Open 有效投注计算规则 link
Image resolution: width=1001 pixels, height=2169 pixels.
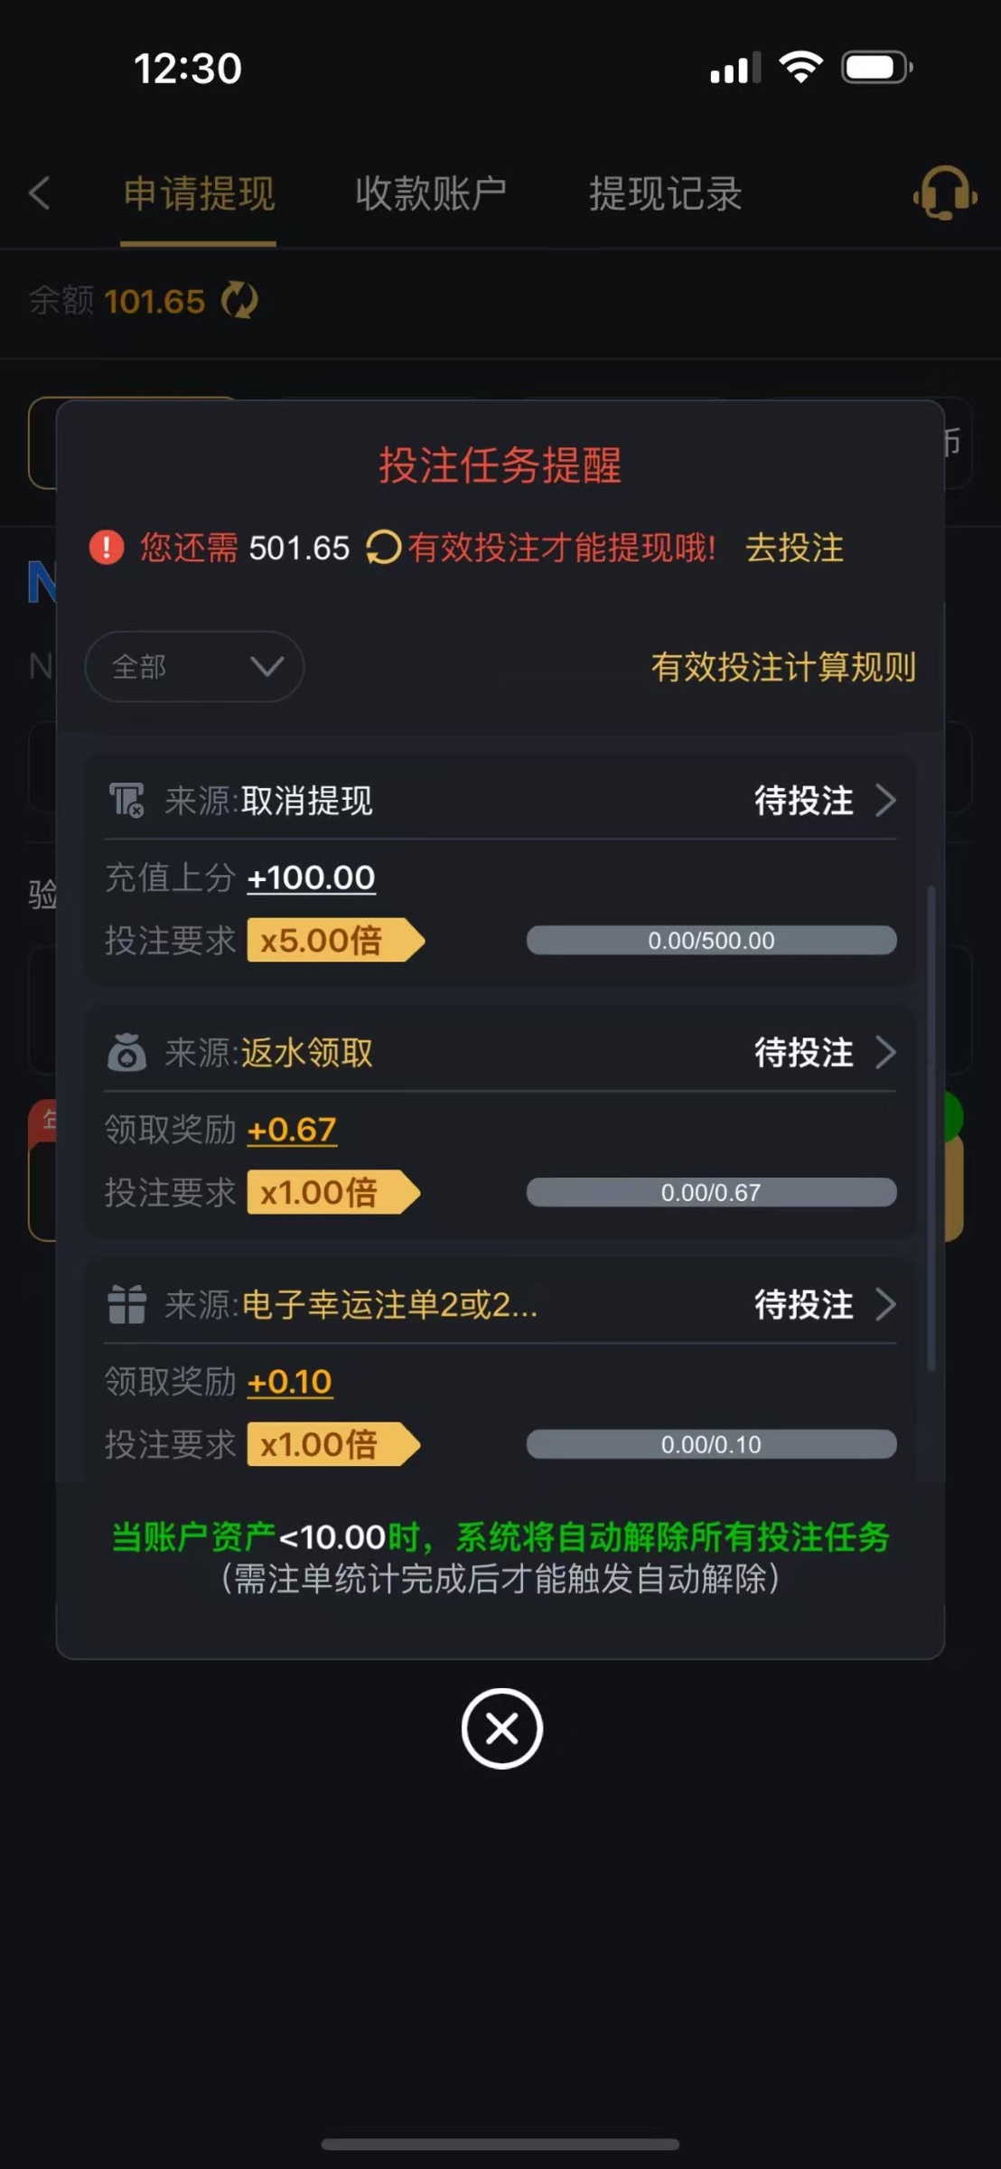(783, 667)
